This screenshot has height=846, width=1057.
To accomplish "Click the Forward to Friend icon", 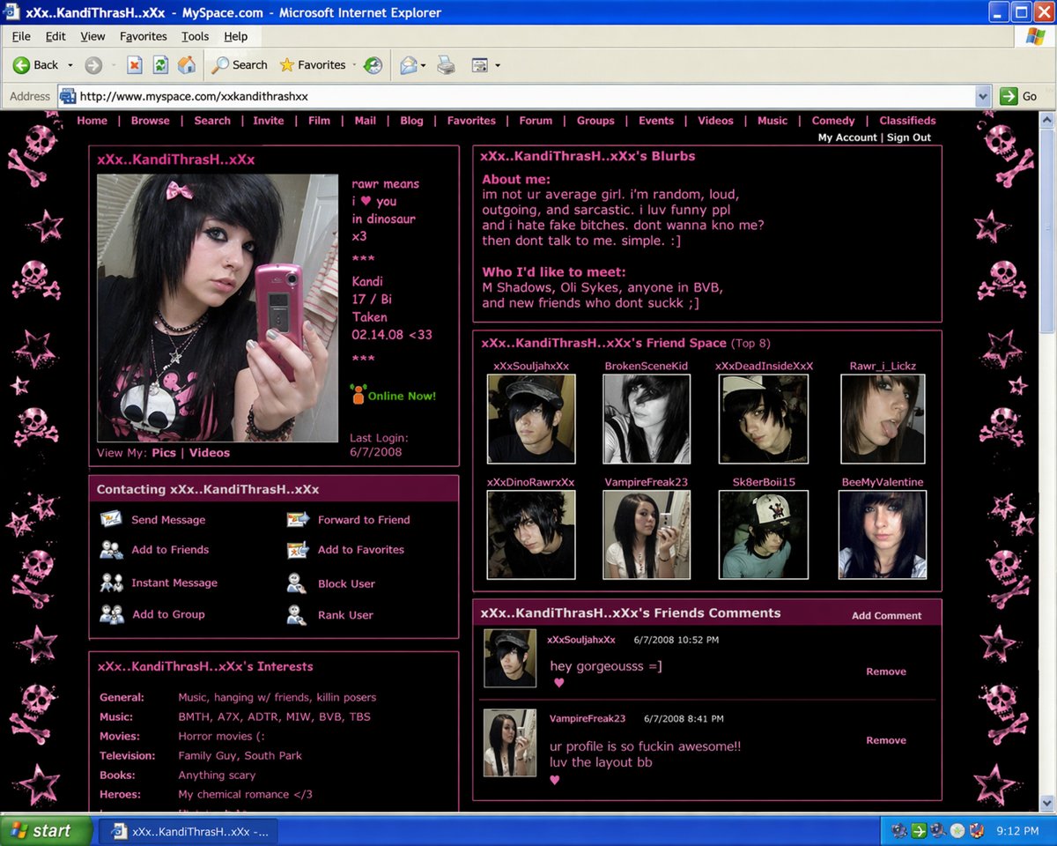I will 298,519.
